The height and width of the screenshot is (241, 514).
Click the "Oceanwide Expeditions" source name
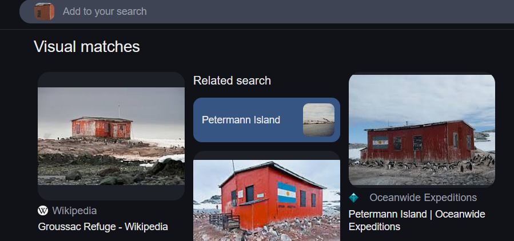pos(423,198)
